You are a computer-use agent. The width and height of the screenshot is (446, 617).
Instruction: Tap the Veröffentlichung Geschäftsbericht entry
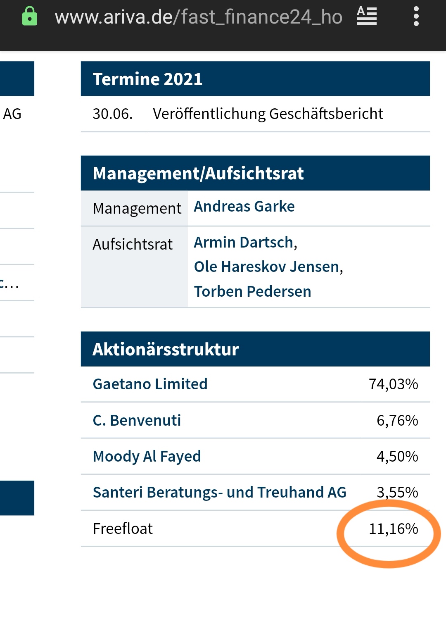coord(268,114)
